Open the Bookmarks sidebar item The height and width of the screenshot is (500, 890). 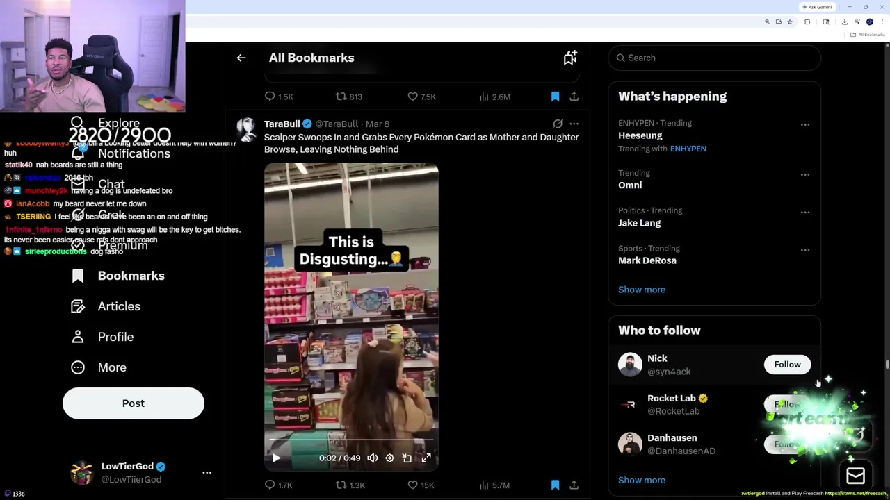click(118, 276)
